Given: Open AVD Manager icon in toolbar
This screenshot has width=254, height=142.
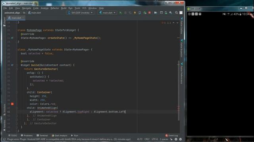Looking at the screenshot, I should click(166, 13).
